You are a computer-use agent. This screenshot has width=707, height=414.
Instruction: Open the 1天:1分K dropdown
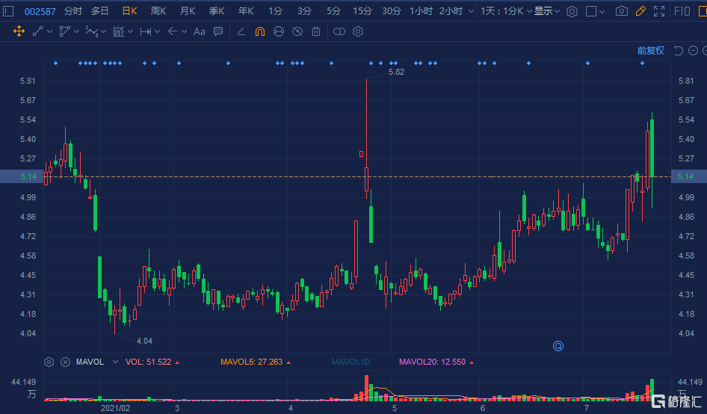point(507,10)
